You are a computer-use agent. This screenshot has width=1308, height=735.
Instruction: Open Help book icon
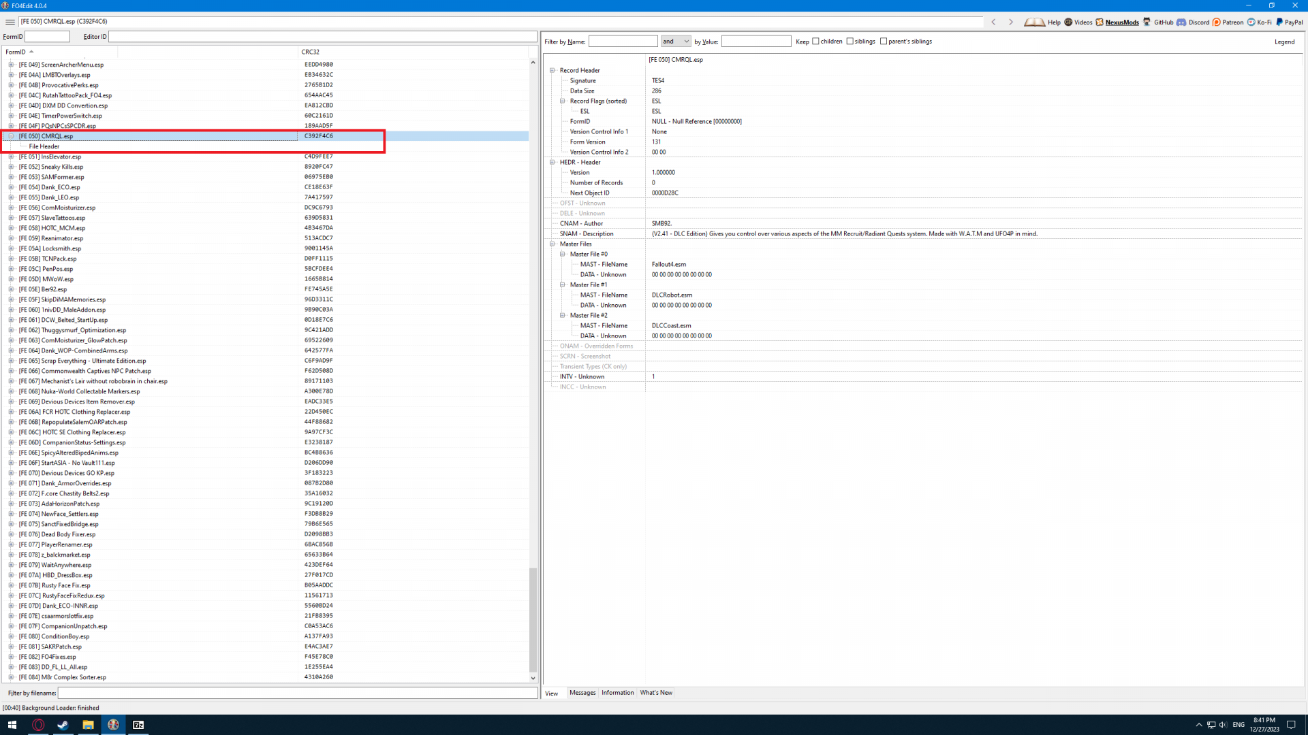point(1034,22)
